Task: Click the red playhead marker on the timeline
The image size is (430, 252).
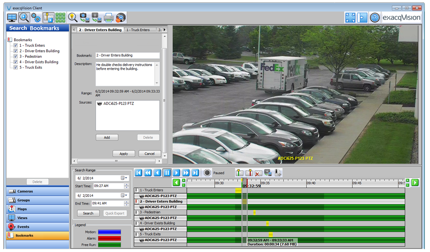Action: click(247, 182)
